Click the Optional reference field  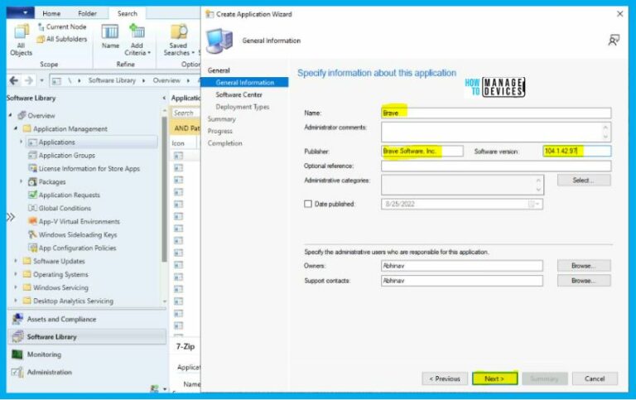[x=496, y=166]
